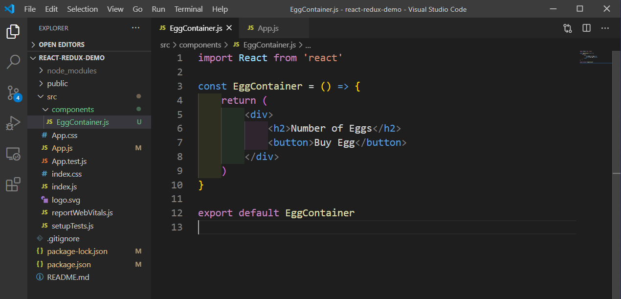Click JS icon of EggContainer.js tab
This screenshot has height=299, width=621.
163,28
